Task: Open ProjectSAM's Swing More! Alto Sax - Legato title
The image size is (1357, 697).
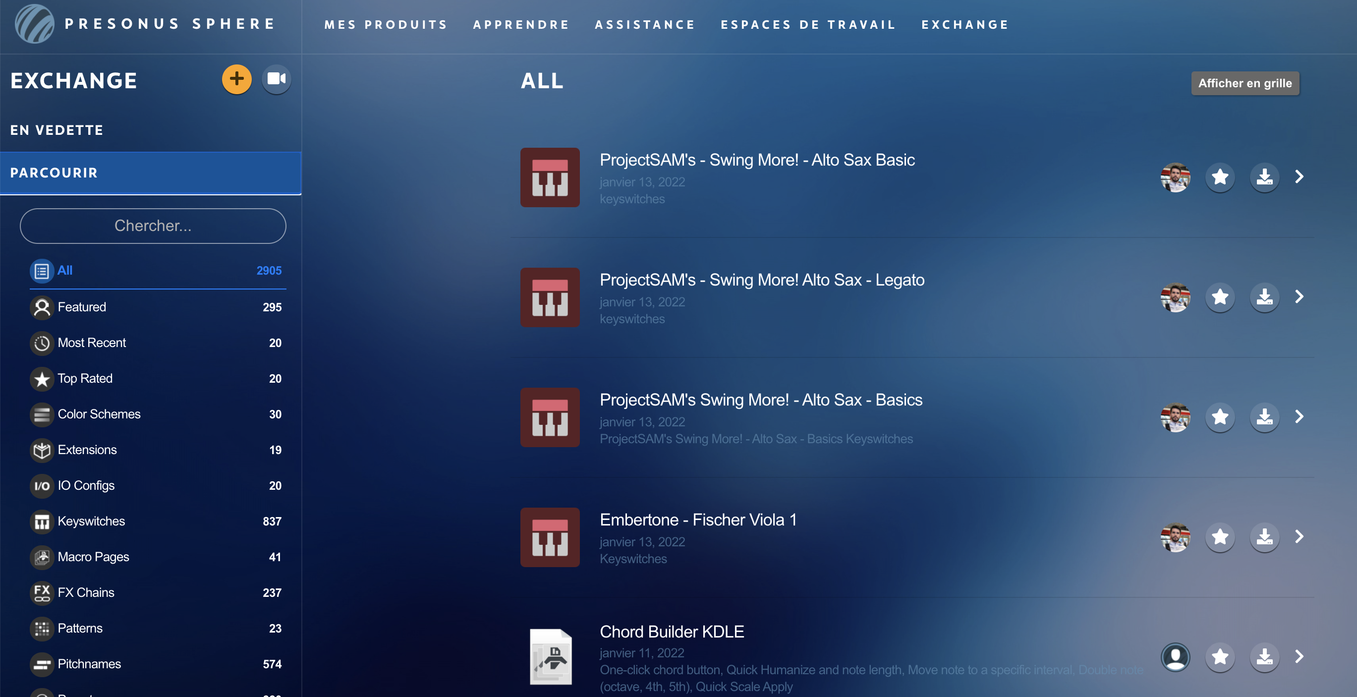Action: click(x=762, y=280)
